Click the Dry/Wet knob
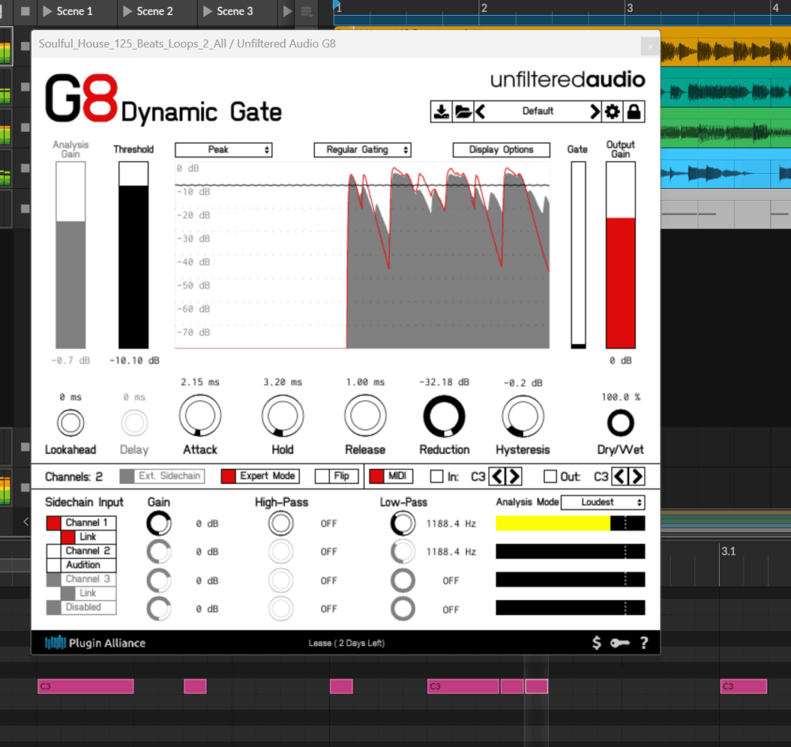791x747 pixels. [x=620, y=423]
